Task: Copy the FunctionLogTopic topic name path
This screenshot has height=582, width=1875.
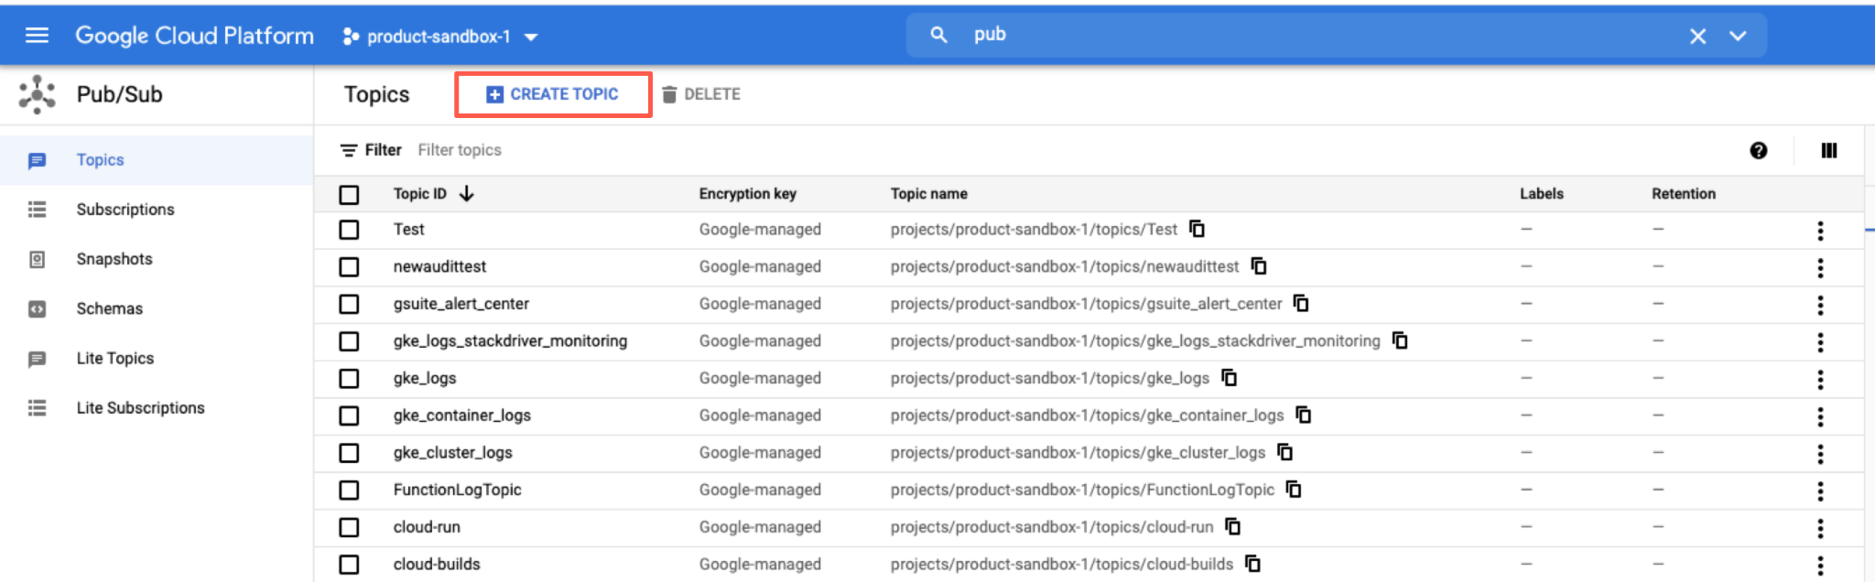Action: click(1294, 490)
